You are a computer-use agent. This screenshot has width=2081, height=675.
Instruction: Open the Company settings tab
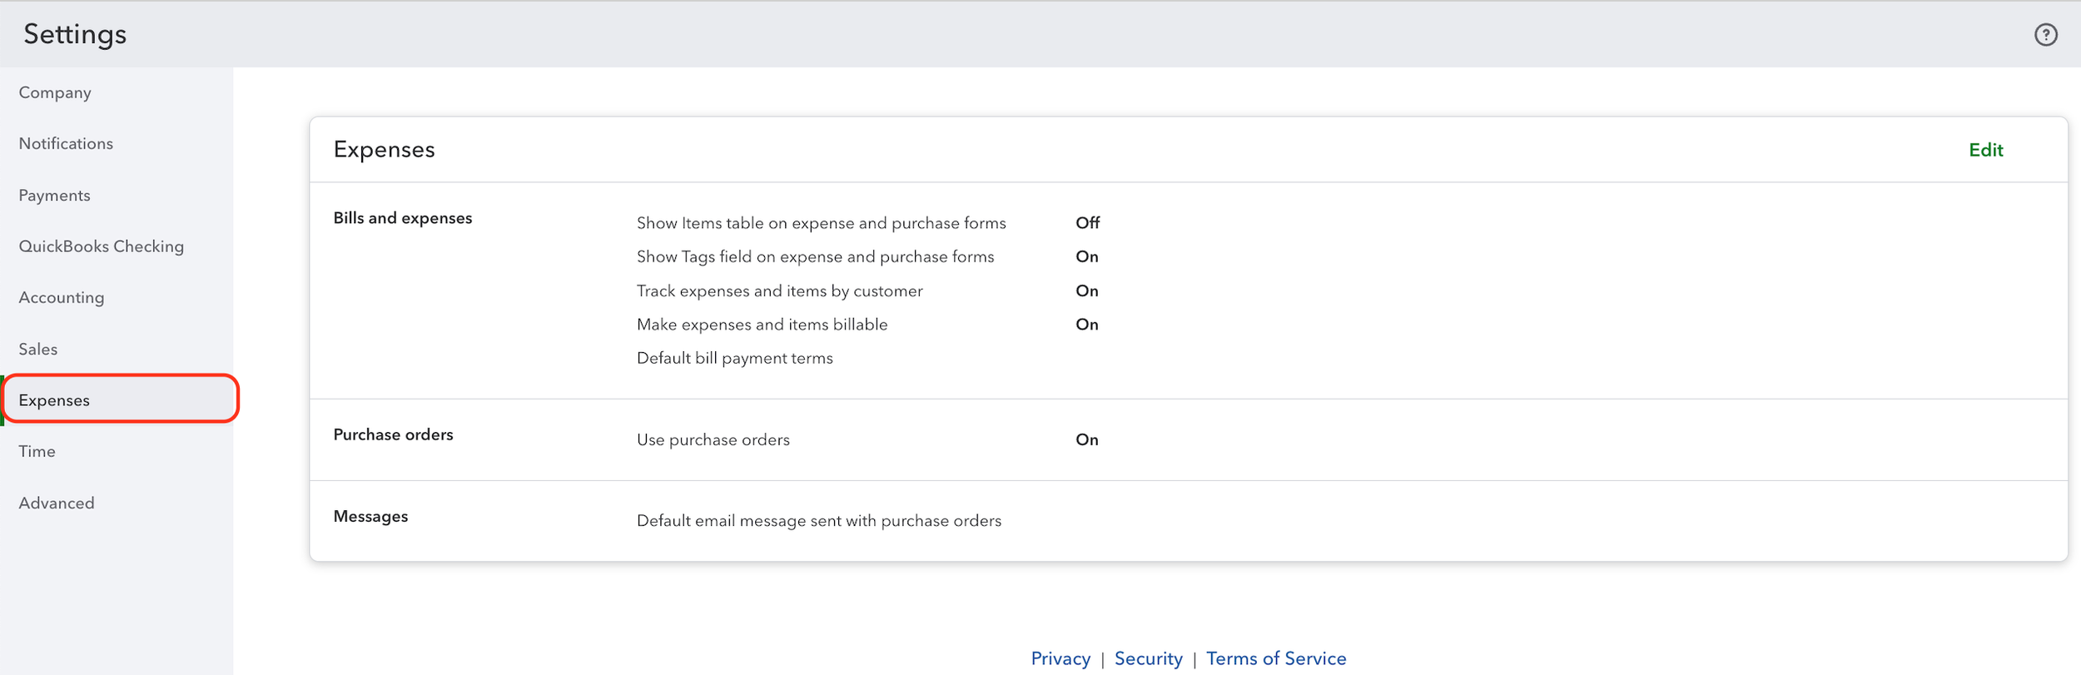point(55,92)
